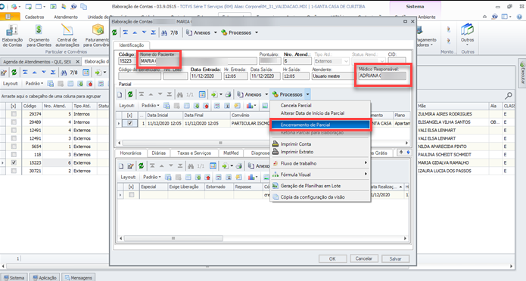The image size is (526, 281).
Task: Check the row with Código 5654
Action: click(x=14, y=147)
